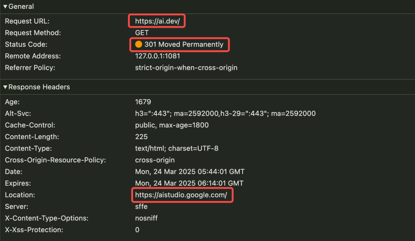Click the General section disclosure triangle
The width and height of the screenshot is (415, 241).
[5, 6]
